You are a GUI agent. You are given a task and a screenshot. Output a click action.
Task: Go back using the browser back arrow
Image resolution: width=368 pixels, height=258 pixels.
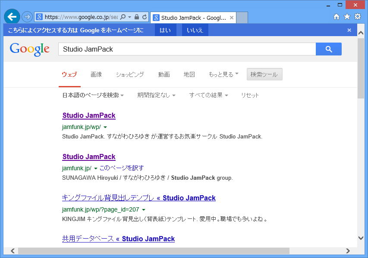[12, 17]
